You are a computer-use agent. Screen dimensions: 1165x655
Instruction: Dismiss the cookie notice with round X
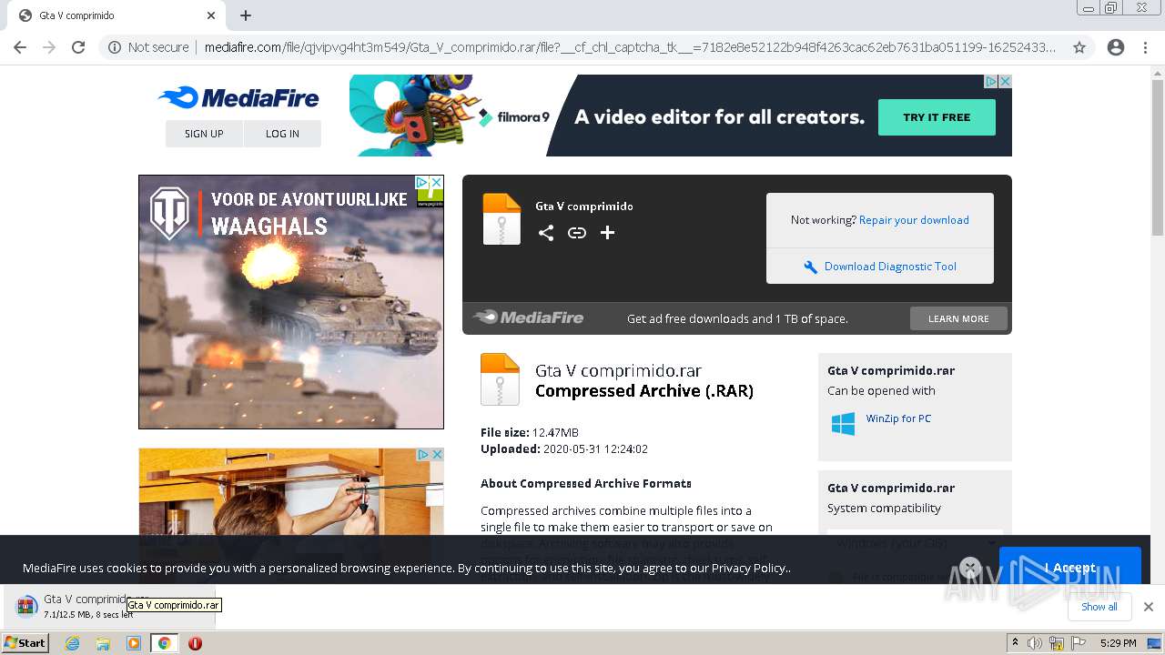(x=970, y=568)
